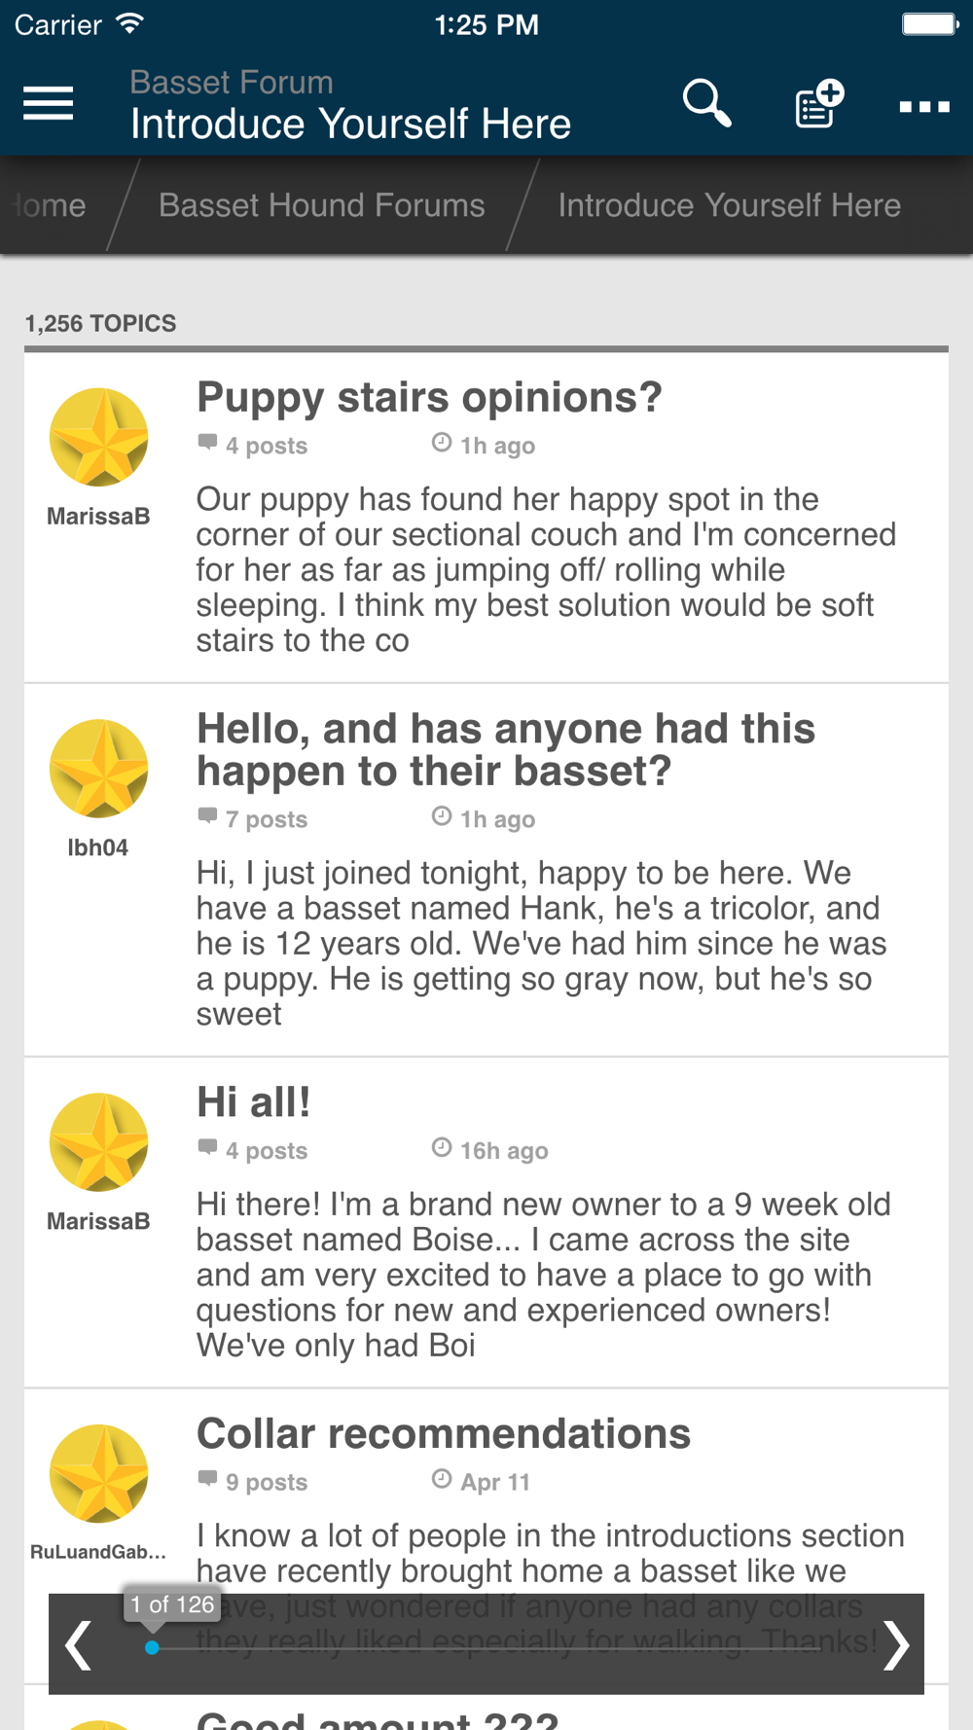
Task: Tap lbh04's gold star avatar
Action: pyautogui.click(x=98, y=769)
